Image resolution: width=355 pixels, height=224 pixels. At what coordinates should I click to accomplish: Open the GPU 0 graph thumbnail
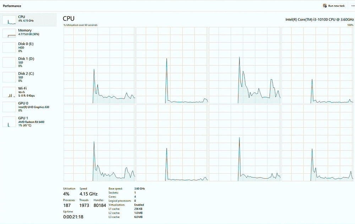point(9,106)
